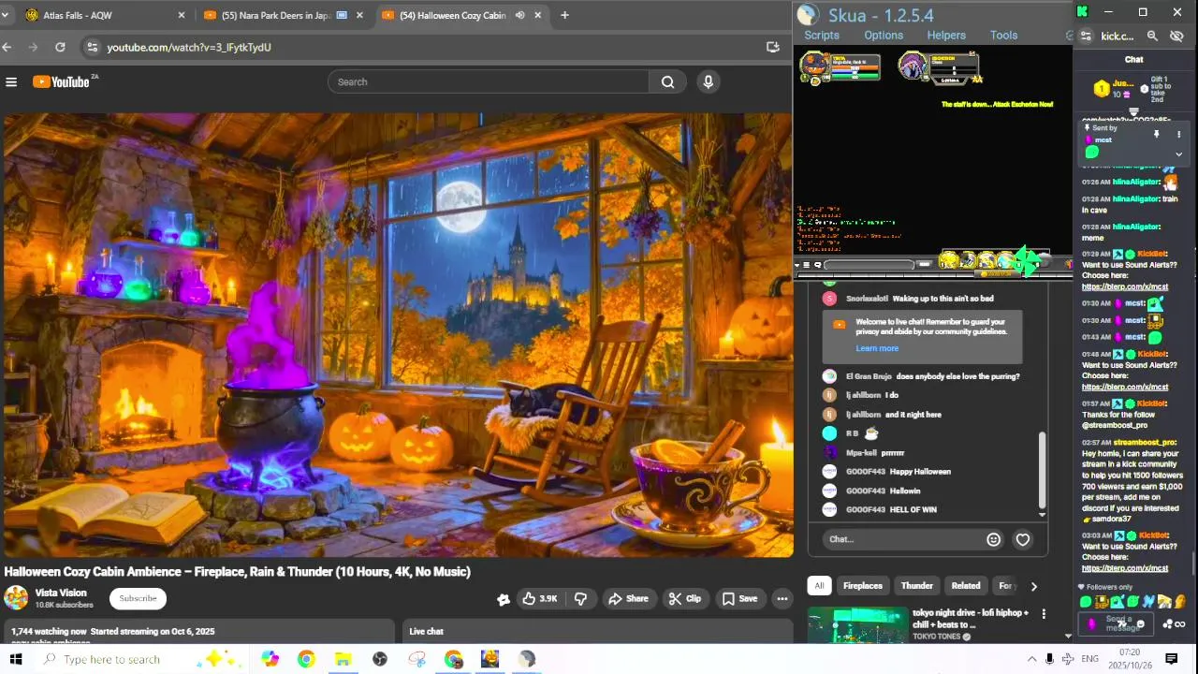The height and width of the screenshot is (674, 1198).
Task: Reload the page in Chrome
Action: click(x=60, y=47)
